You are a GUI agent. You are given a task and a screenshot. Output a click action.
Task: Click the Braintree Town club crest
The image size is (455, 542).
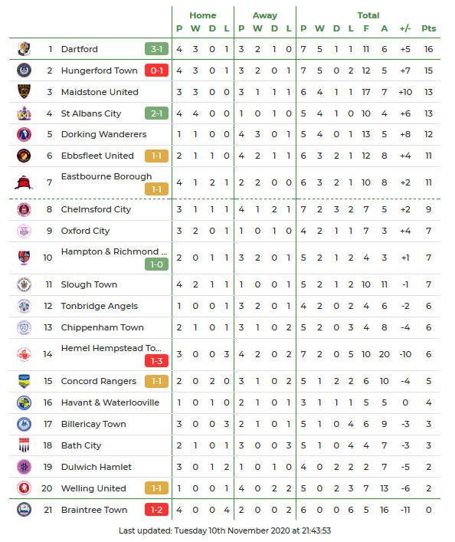point(24,510)
